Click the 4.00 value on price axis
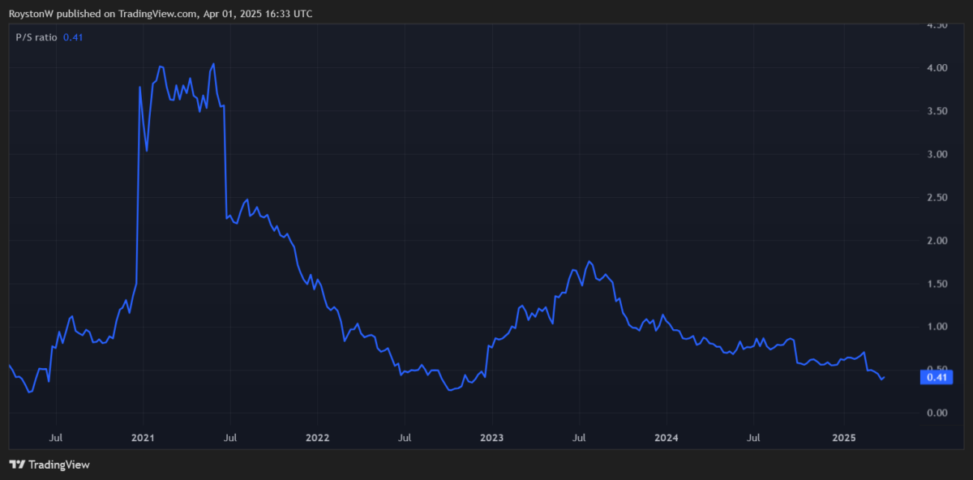 (937, 68)
